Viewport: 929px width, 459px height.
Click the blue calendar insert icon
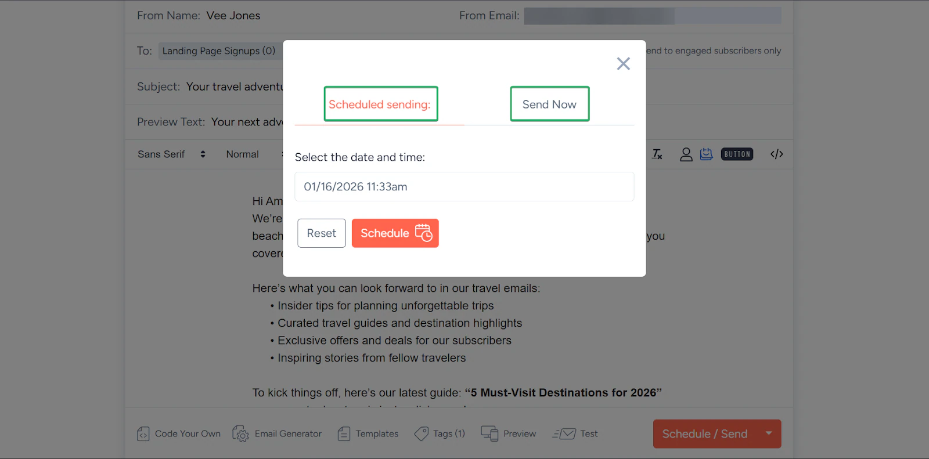(706, 154)
